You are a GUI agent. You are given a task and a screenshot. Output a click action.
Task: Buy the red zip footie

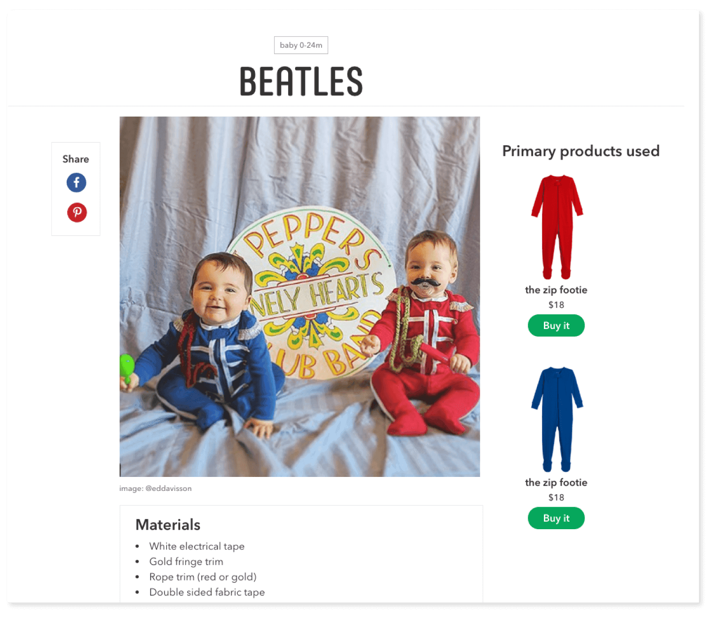coord(556,325)
